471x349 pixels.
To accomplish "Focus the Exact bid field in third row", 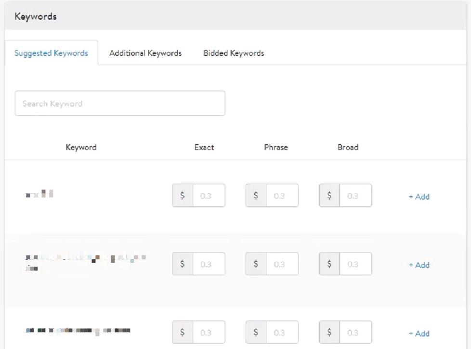I will click(209, 333).
